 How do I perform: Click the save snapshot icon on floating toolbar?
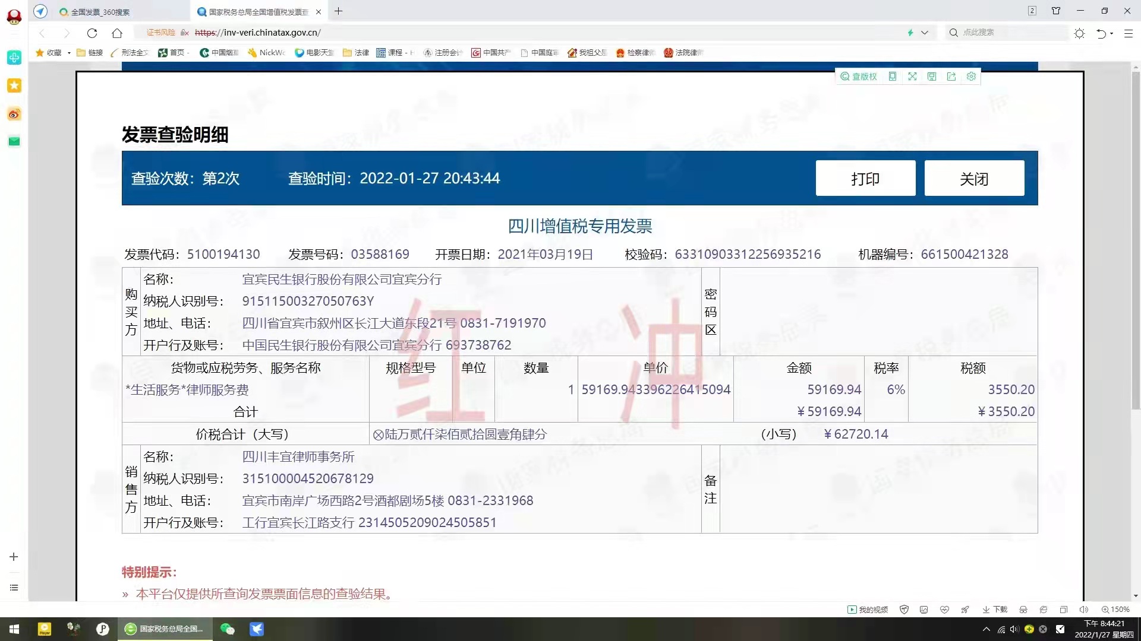932,76
